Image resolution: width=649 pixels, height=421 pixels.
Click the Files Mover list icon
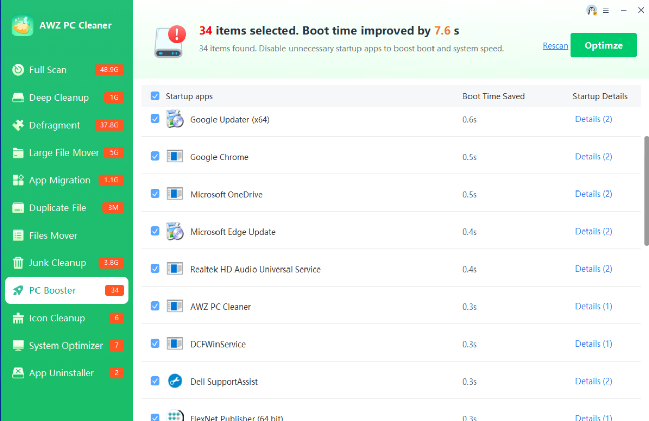pos(18,235)
